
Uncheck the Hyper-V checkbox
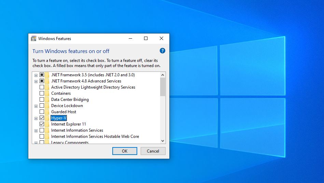click(42, 118)
